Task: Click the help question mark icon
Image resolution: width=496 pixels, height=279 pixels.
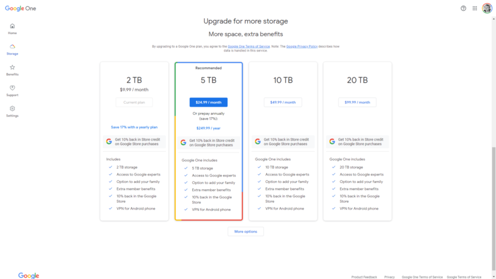Action: (463, 9)
